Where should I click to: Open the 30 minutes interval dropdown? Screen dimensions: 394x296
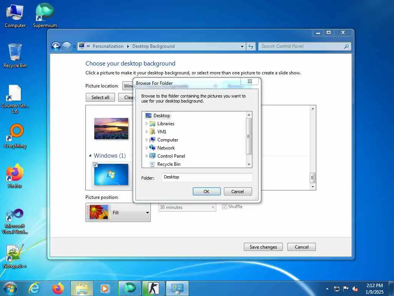(187, 207)
